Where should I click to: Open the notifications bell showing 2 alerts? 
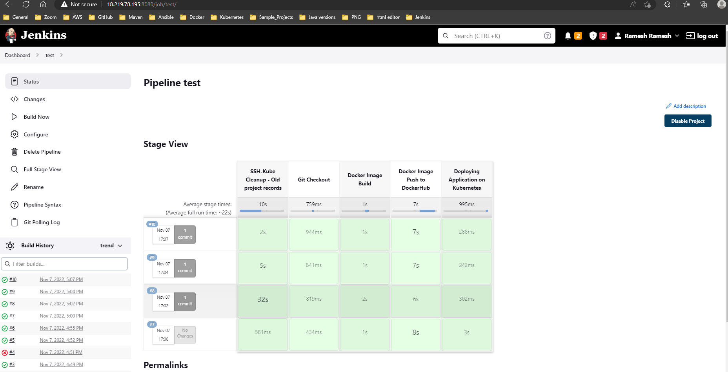click(x=568, y=35)
